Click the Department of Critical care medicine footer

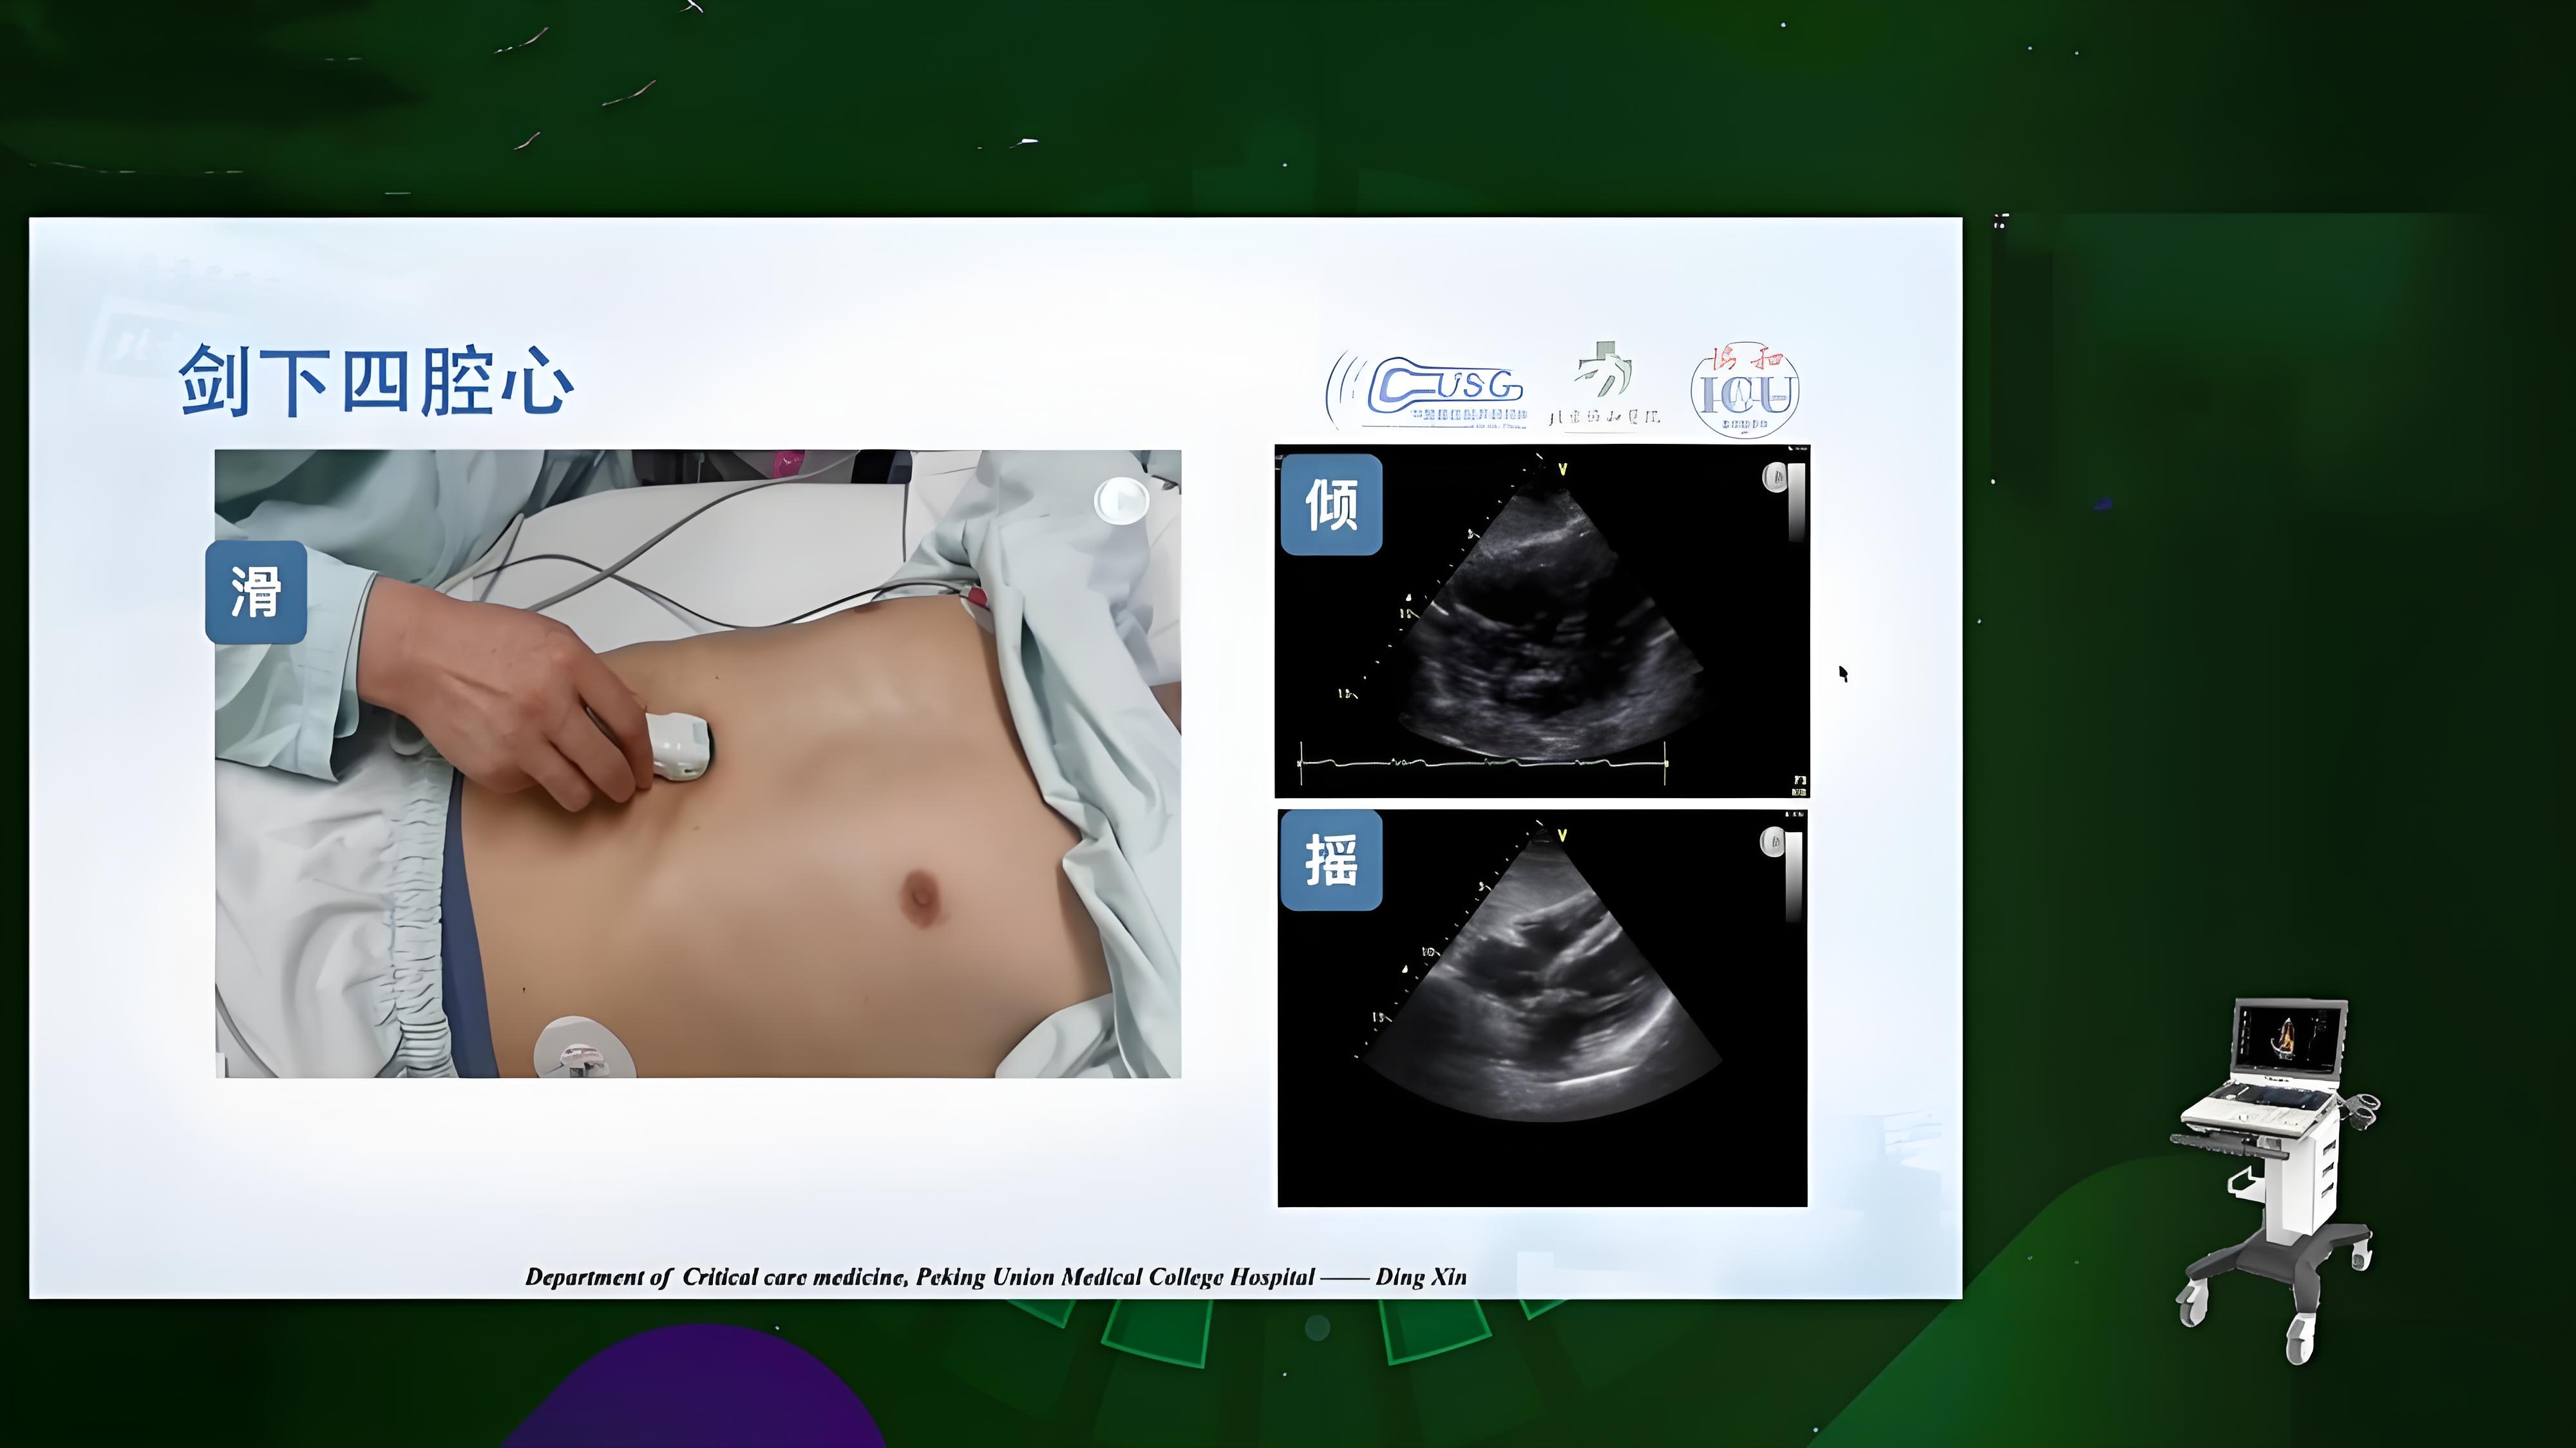tap(995, 1277)
